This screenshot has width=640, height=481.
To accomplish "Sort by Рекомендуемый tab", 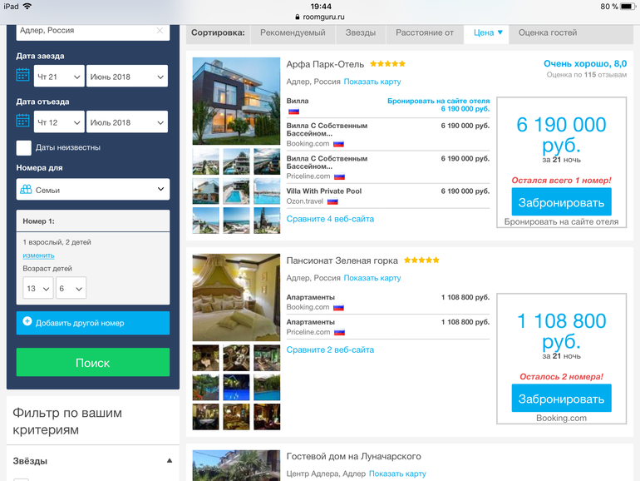I will 293,33.
